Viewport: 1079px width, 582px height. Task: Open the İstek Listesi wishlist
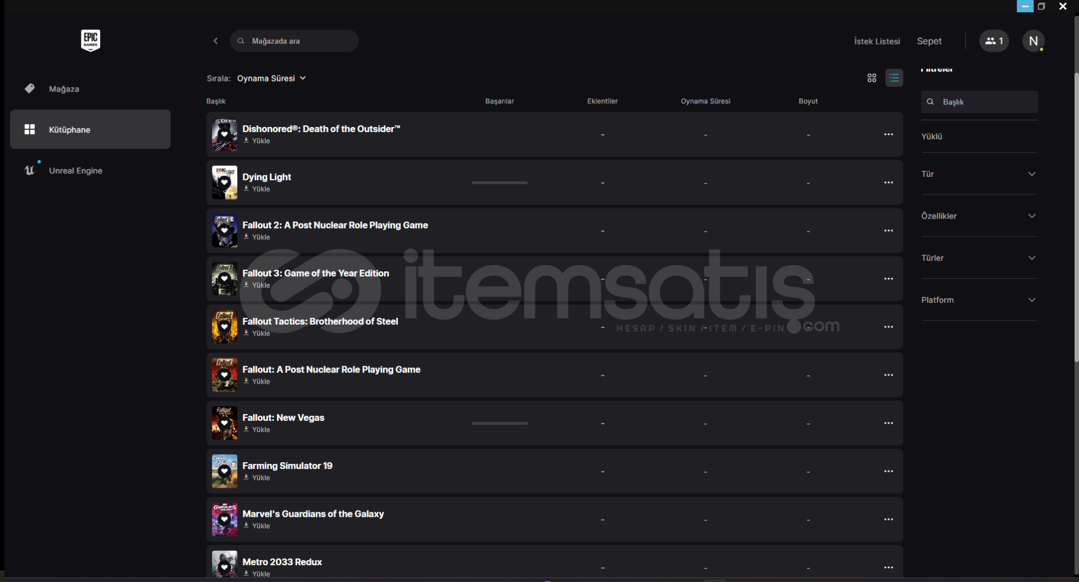(x=877, y=41)
